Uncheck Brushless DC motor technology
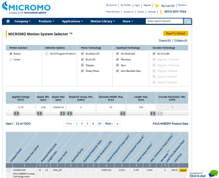Image resolution: width=219 pixels, height=178 pixels. coord(82,54)
